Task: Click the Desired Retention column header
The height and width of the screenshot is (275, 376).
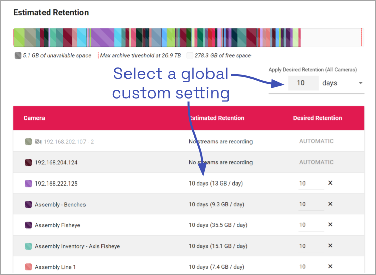Action: (x=317, y=118)
